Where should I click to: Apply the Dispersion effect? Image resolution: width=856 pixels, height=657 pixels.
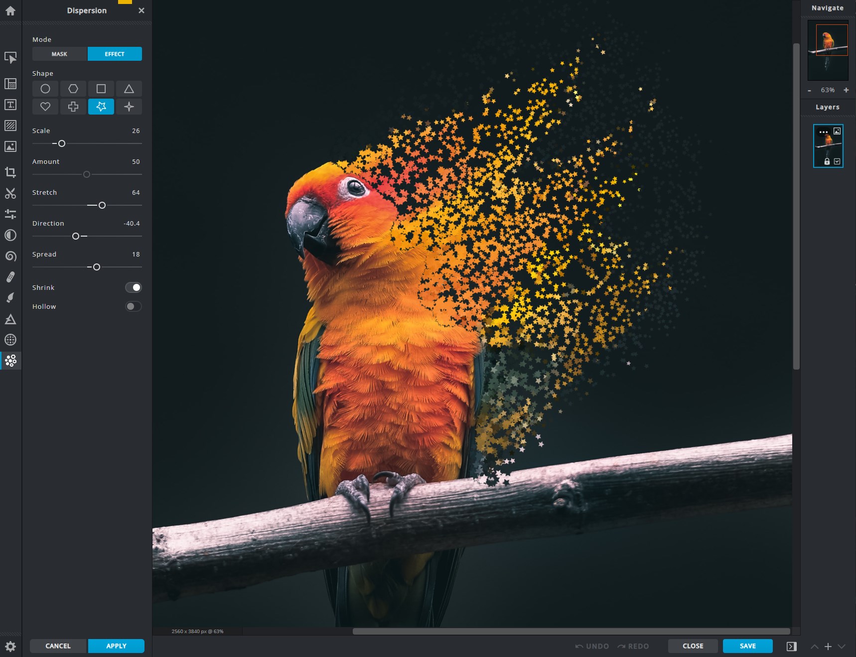click(x=116, y=646)
